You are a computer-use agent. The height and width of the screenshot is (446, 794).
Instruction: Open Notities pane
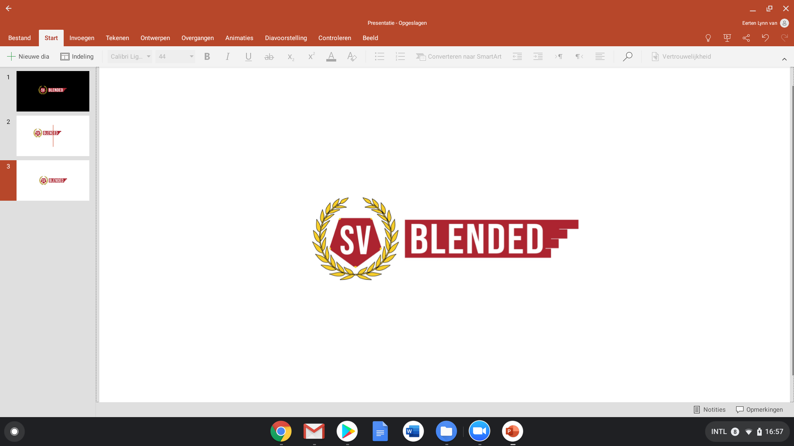pyautogui.click(x=710, y=410)
